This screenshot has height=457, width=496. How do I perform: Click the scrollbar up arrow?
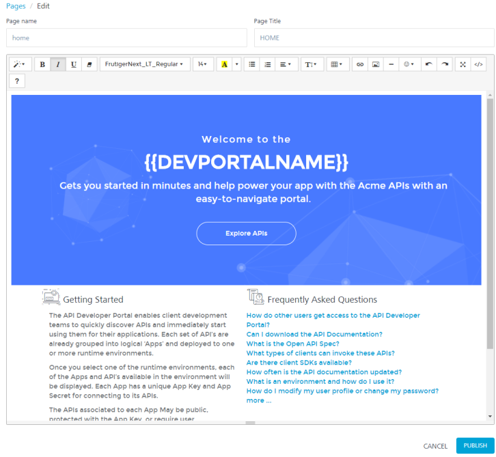click(490, 95)
